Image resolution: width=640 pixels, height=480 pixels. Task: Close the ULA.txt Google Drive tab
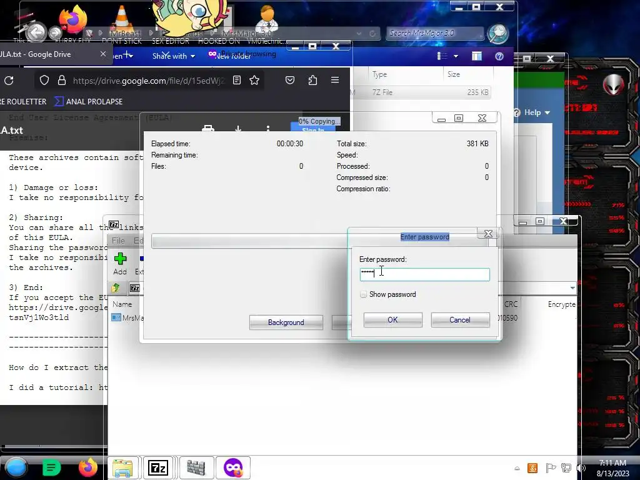click(103, 54)
